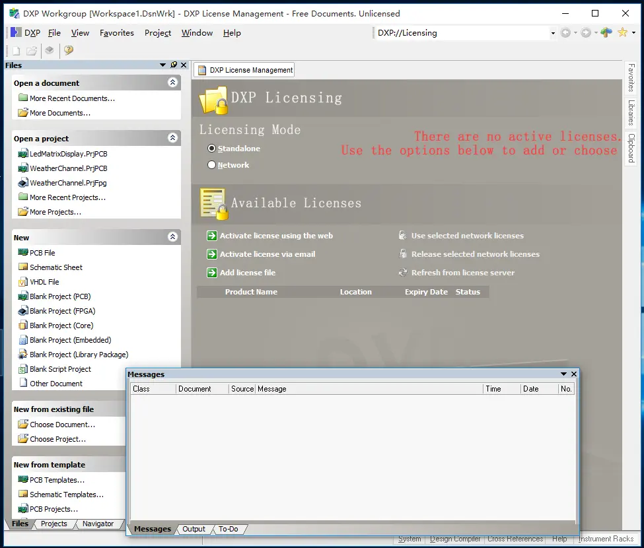Screen dimensions: 644x548
Task: Click the DXP://Licensing address field
Action: 462,33
